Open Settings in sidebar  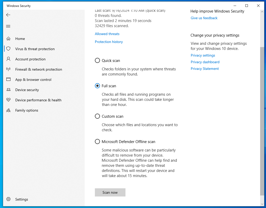pyautogui.click(x=21, y=199)
